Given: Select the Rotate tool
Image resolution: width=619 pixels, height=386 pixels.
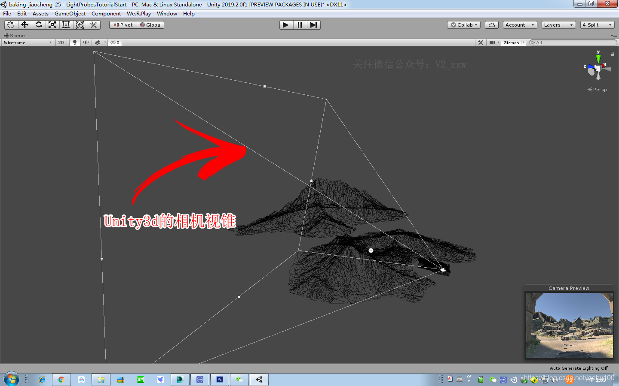Looking at the screenshot, I should tap(38, 25).
